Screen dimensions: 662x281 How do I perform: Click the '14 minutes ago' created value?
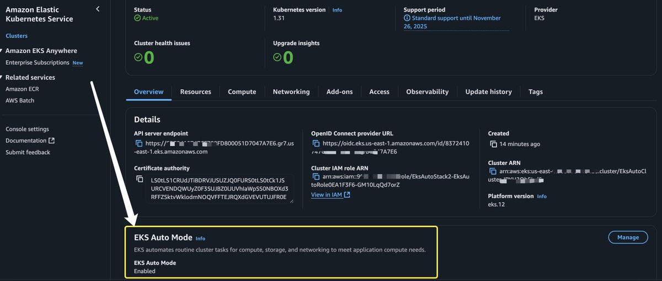click(x=520, y=144)
